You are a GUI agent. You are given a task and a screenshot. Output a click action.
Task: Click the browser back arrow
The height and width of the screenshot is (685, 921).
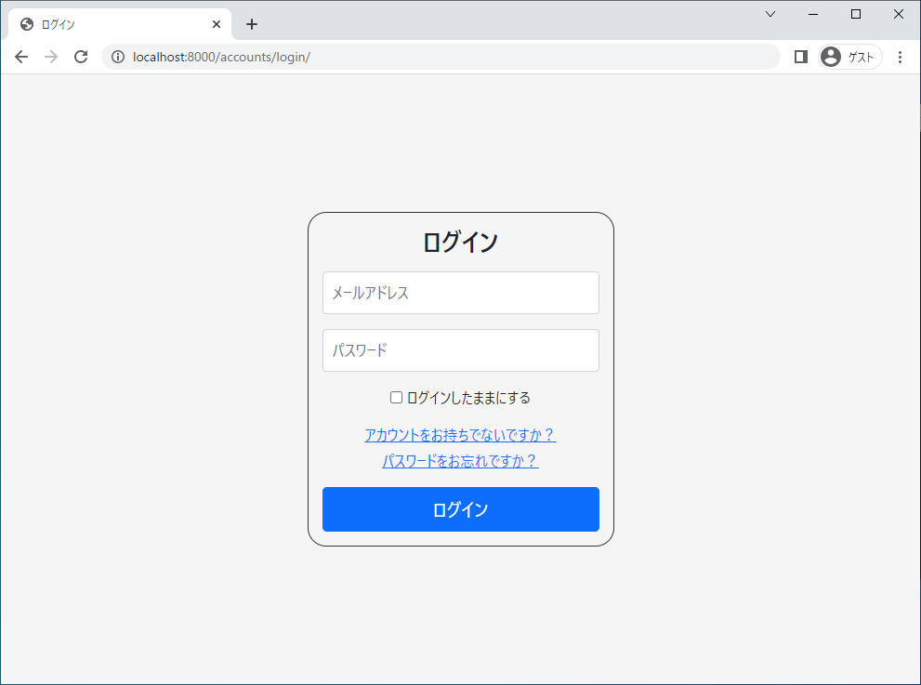21,57
